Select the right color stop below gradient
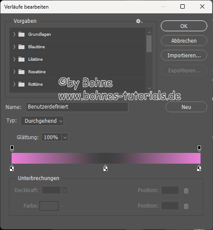213x230 pixels. [x=199, y=168]
